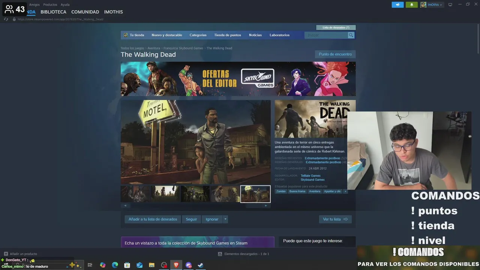Switch to the IMOTHIS profile tab
The width and height of the screenshot is (480, 270).
113,12
